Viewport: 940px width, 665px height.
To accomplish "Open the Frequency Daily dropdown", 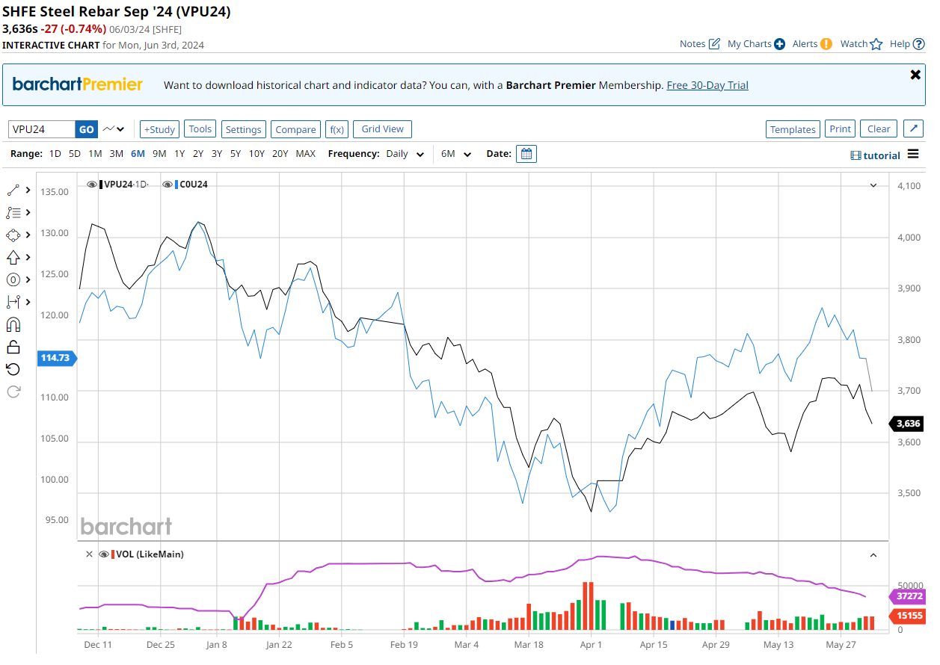I will (405, 154).
